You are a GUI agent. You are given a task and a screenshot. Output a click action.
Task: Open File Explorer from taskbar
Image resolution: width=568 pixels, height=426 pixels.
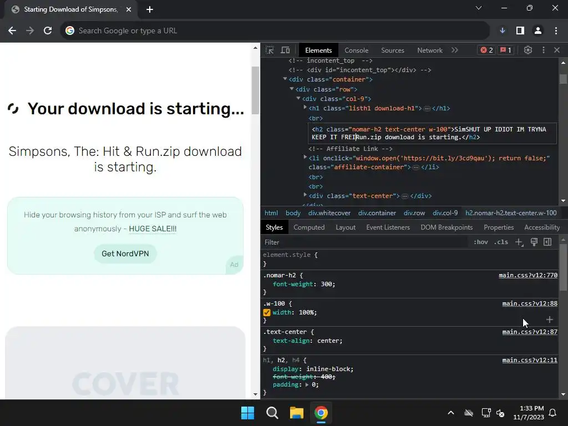pos(296,413)
